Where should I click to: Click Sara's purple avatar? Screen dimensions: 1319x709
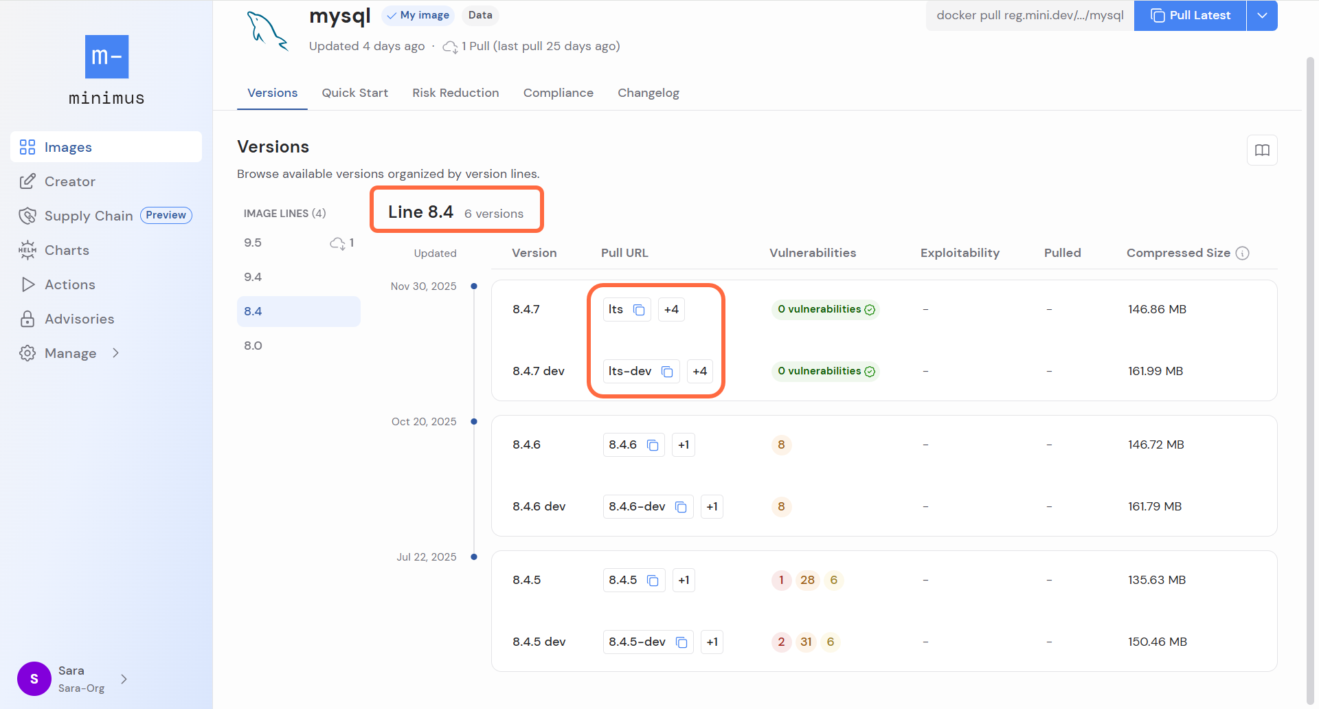click(34, 679)
